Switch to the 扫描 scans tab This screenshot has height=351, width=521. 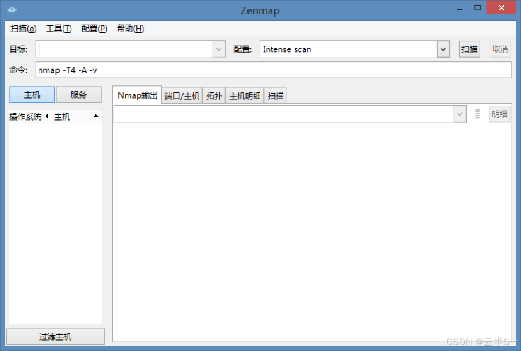pos(275,96)
